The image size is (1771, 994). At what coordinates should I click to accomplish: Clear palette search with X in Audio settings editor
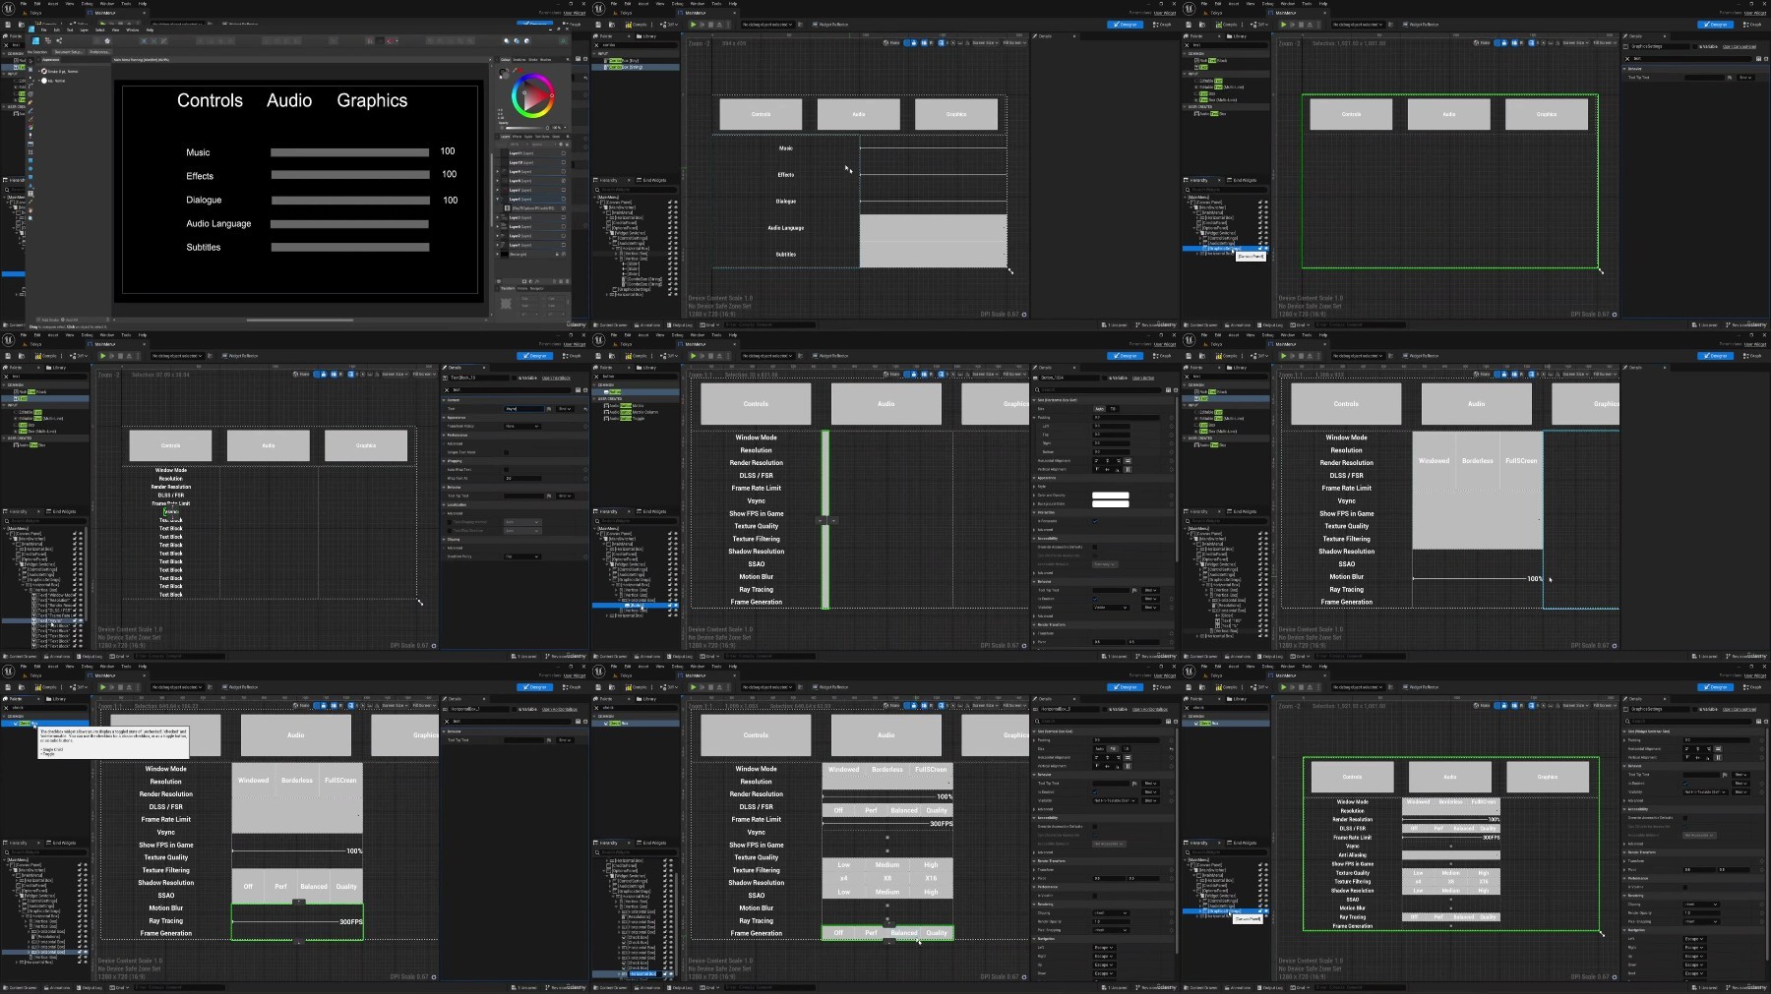pos(596,45)
